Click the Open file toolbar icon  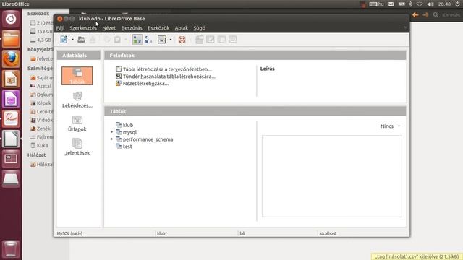pyautogui.click(x=81, y=40)
